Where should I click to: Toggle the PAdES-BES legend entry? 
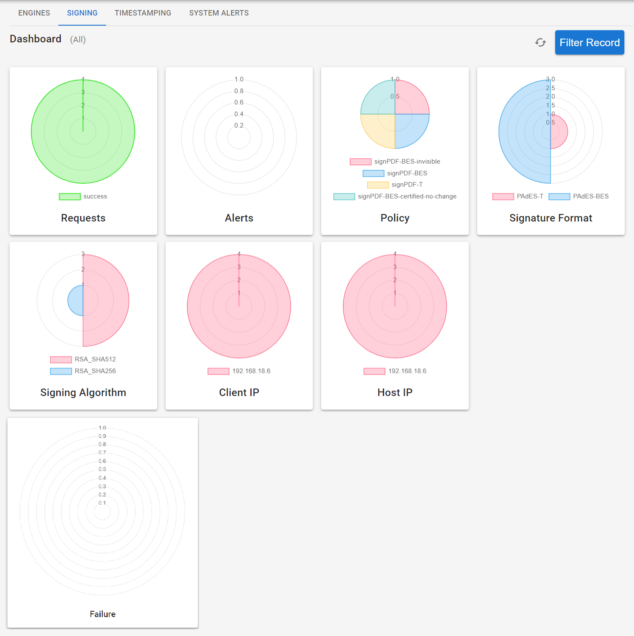[579, 196]
